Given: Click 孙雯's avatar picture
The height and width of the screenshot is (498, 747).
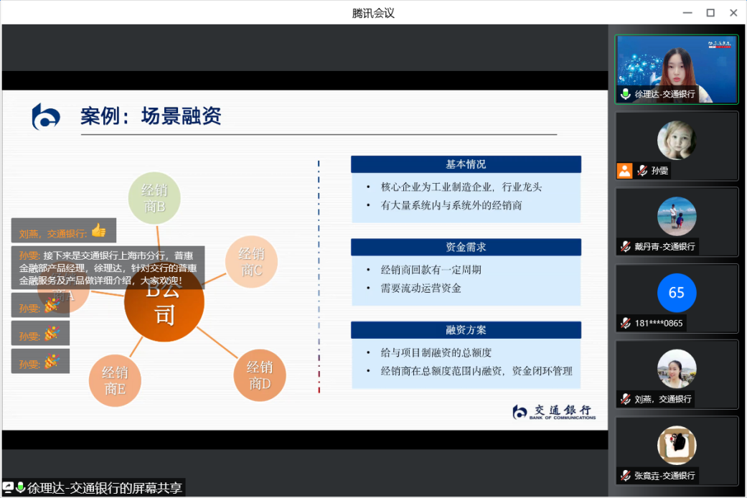Looking at the screenshot, I should point(677,140).
